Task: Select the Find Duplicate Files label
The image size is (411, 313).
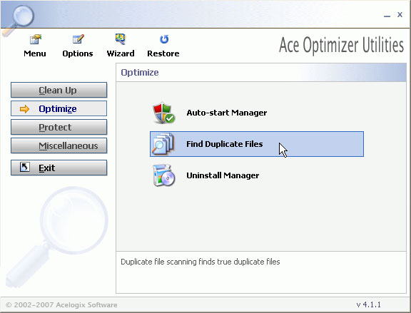Action: click(x=224, y=144)
